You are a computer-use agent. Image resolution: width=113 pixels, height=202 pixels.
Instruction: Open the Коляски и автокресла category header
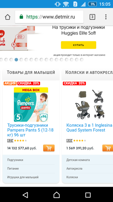click(89, 72)
